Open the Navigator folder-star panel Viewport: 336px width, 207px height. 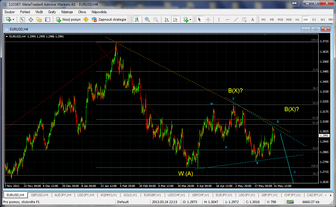pyautogui.click(x=39, y=19)
